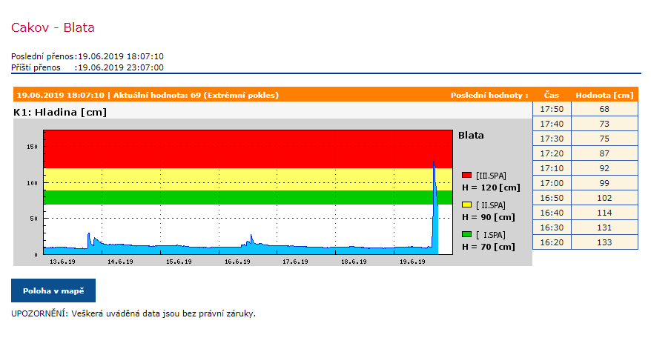Click the 'K1: Hladina [cm]' chart title
This screenshot has height=352, width=651.
click(60, 112)
